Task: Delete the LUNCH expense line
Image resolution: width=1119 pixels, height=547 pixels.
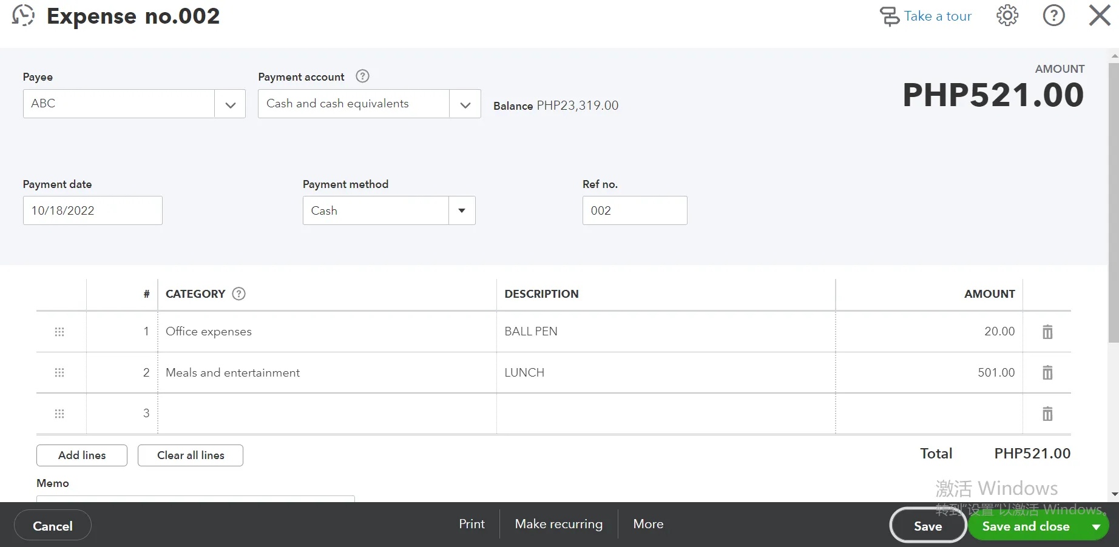Action: point(1047,372)
